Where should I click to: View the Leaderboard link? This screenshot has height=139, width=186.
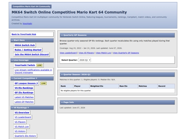coord(68,53)
